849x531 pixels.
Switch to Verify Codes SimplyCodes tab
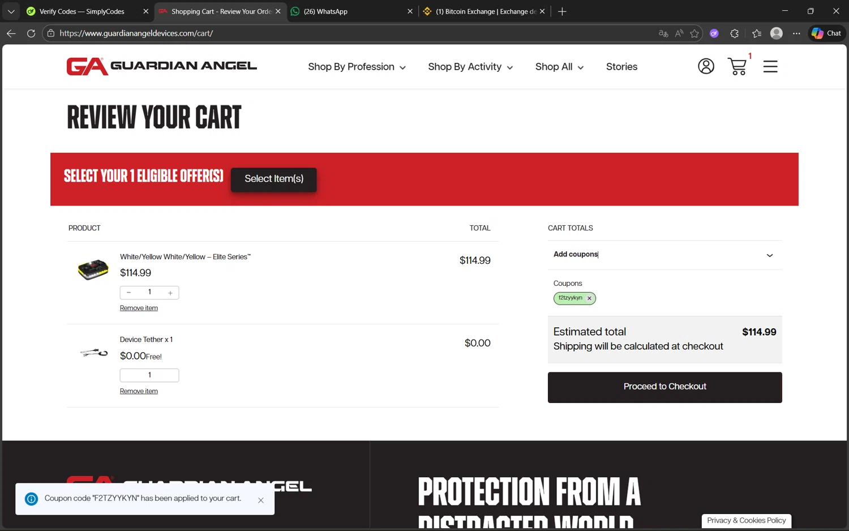82,11
